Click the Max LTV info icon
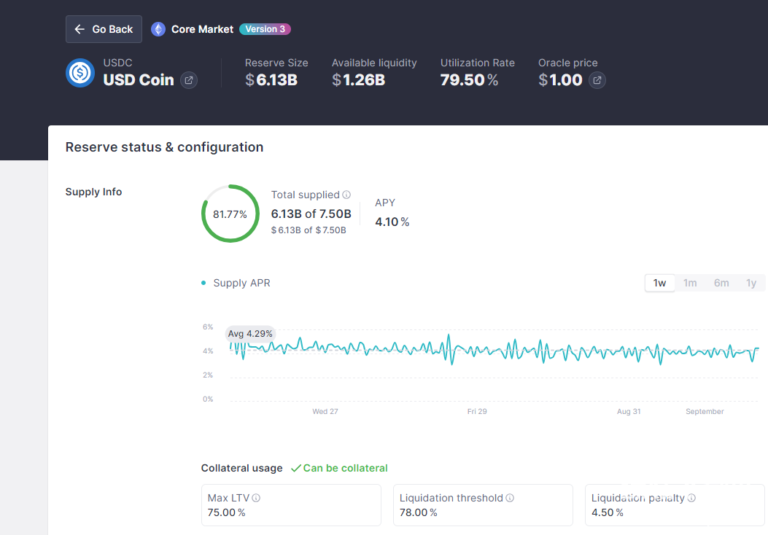768x535 pixels. [x=256, y=498]
